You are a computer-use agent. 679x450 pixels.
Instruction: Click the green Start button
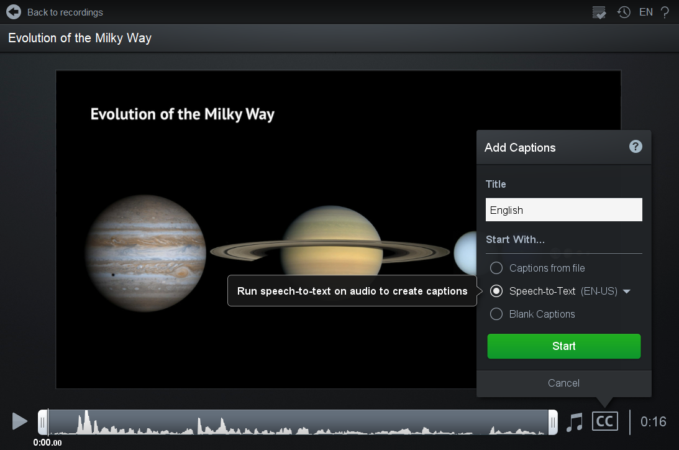pyautogui.click(x=564, y=346)
